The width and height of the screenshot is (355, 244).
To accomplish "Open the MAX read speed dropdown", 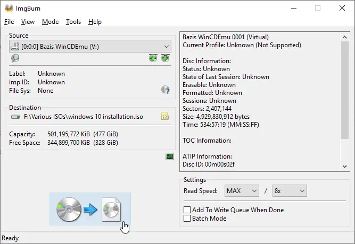I will tap(242, 191).
